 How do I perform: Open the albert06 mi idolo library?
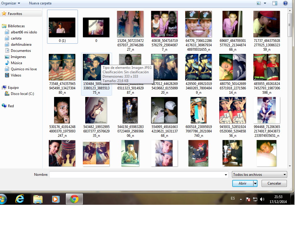24,32
